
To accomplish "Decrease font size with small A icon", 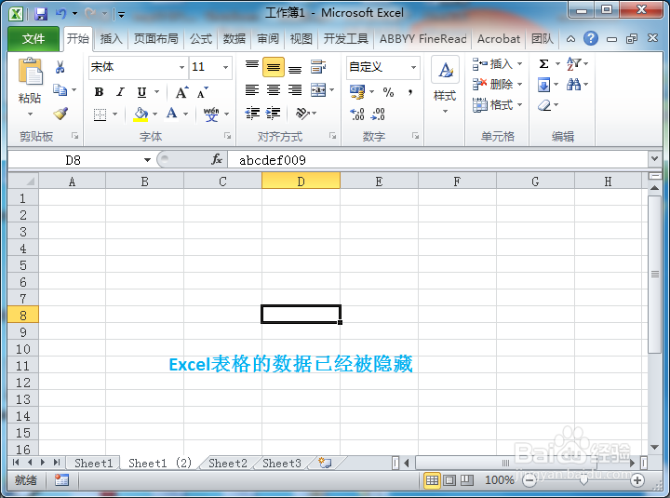I will (x=203, y=92).
